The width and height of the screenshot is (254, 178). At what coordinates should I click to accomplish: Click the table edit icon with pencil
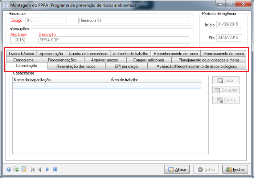click(x=23, y=169)
